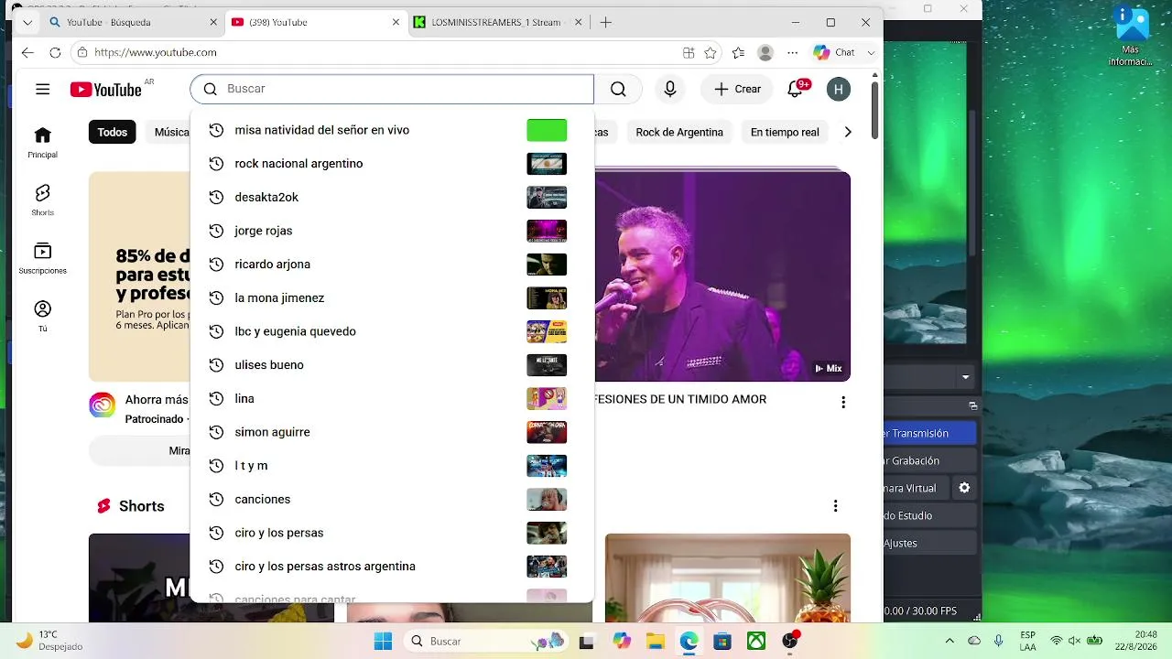This screenshot has width=1172, height=659.
Task: Switch to OBS Studio from the taskbar
Action: 790,641
